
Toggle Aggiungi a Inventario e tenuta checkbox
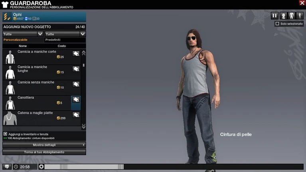point(5,134)
